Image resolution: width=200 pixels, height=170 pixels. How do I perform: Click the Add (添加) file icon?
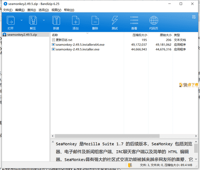(76, 20)
